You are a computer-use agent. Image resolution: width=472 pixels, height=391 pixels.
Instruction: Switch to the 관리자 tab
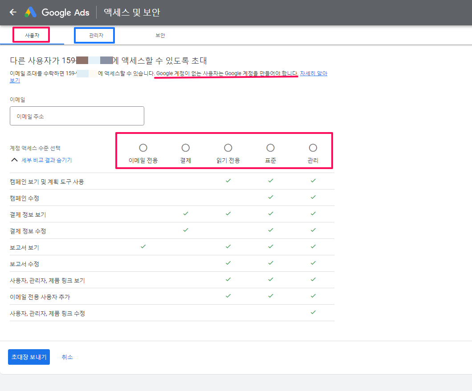coord(94,34)
